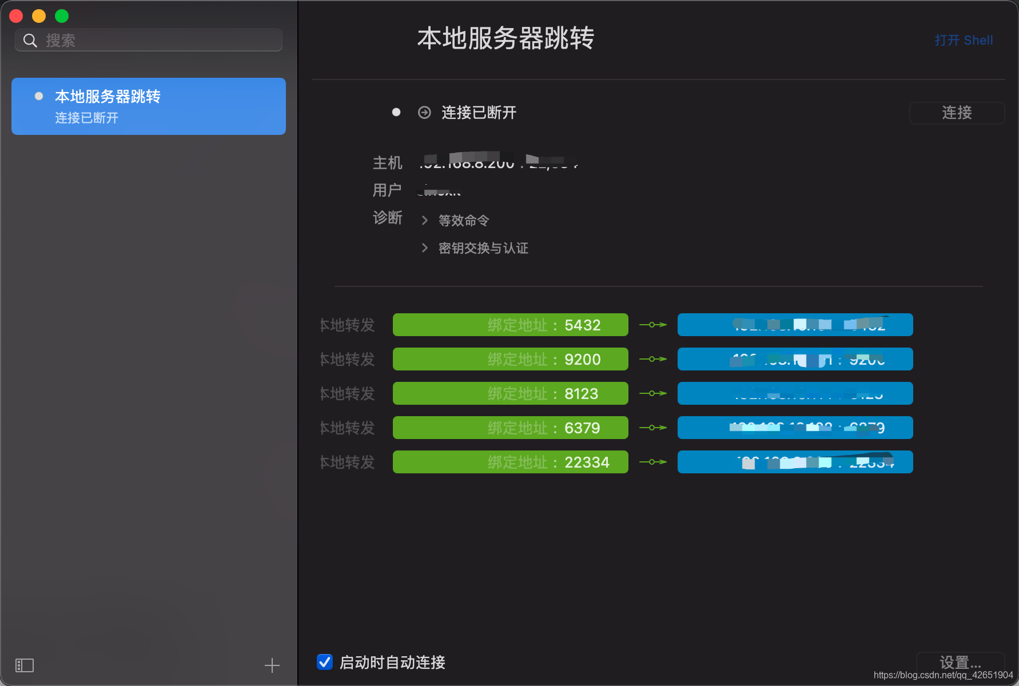1019x686 pixels.
Task: Click the yellow minimize window button
Action: (39, 16)
